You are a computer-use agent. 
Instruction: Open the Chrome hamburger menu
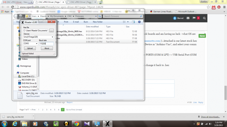pos(223,7)
